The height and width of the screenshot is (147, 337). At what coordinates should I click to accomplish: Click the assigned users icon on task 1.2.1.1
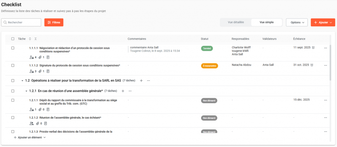(32, 109)
